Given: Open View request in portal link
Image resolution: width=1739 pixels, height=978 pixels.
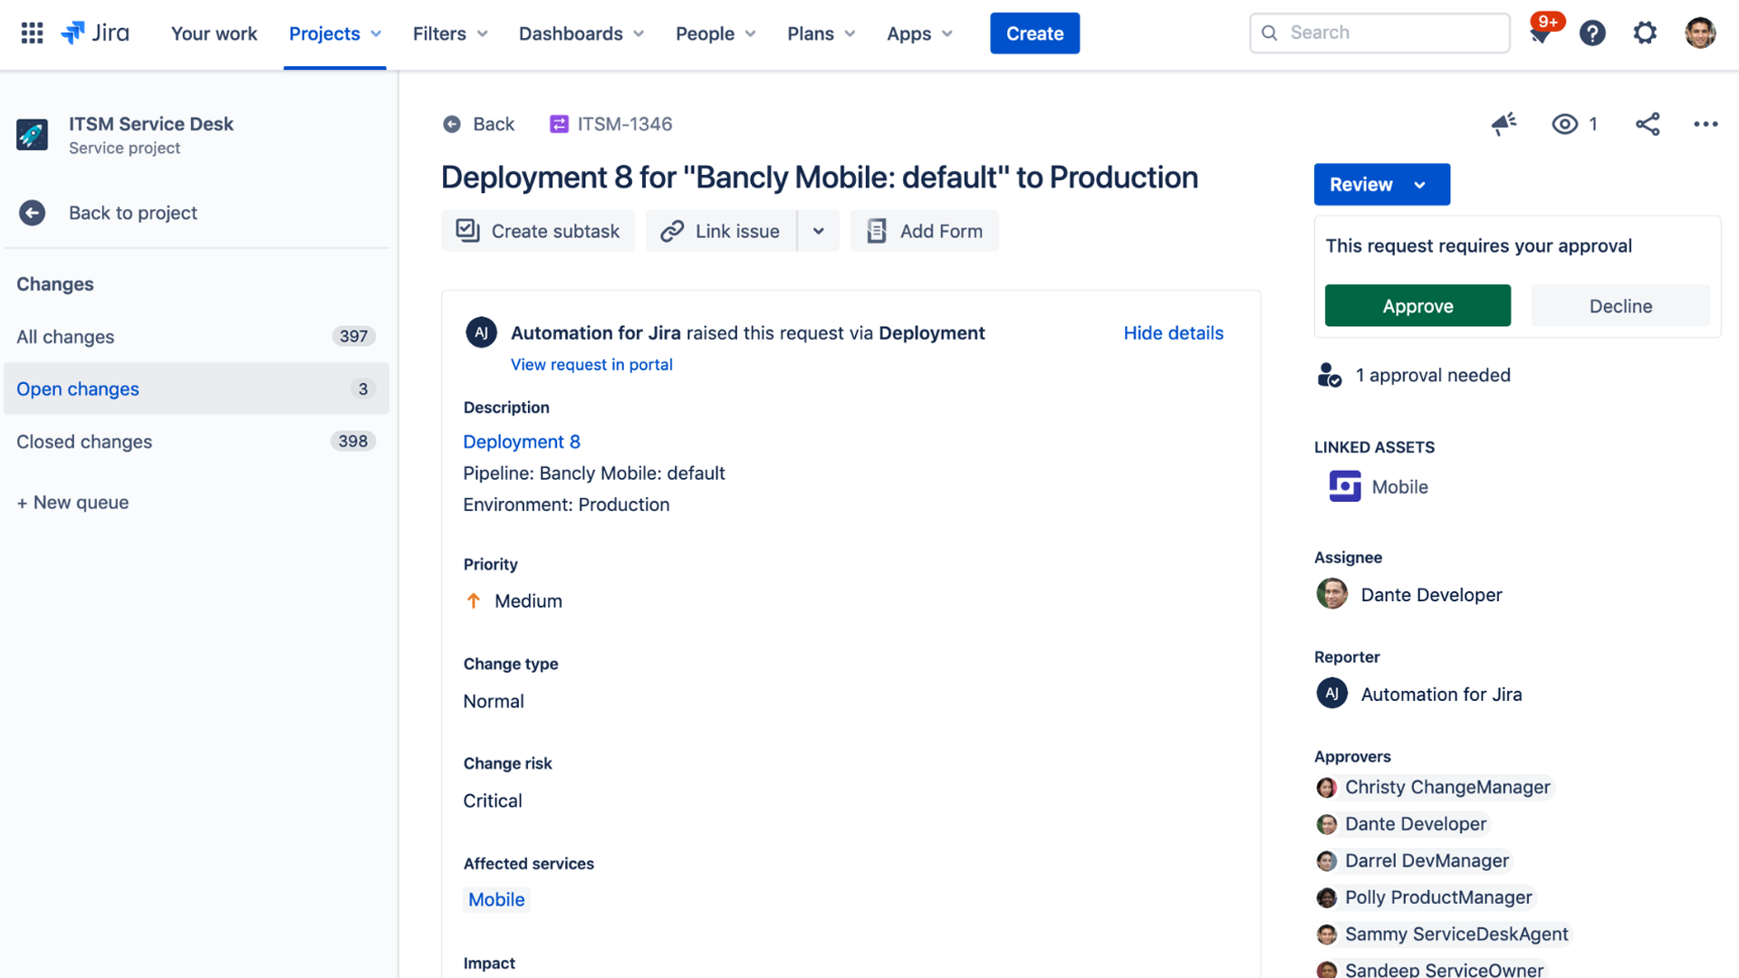Looking at the screenshot, I should tap(591, 365).
